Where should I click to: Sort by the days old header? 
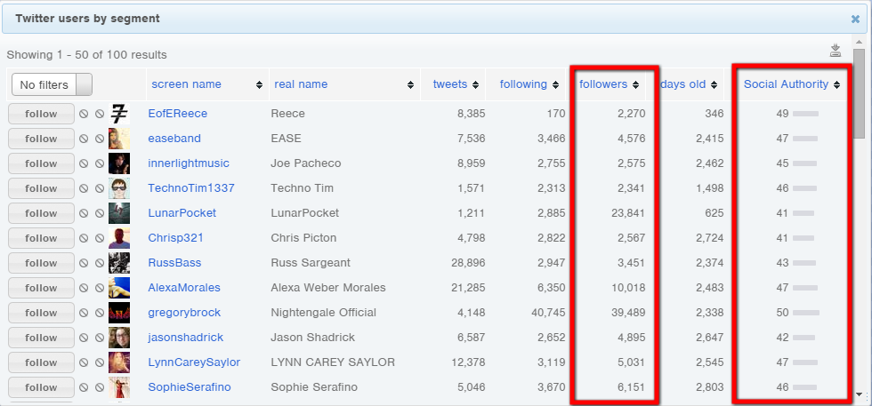[x=683, y=84]
